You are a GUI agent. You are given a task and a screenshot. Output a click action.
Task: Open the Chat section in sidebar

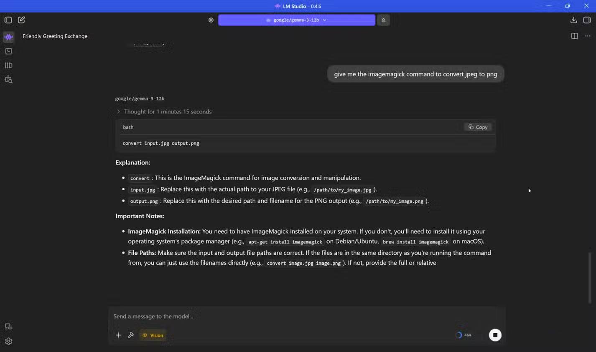coord(8,37)
